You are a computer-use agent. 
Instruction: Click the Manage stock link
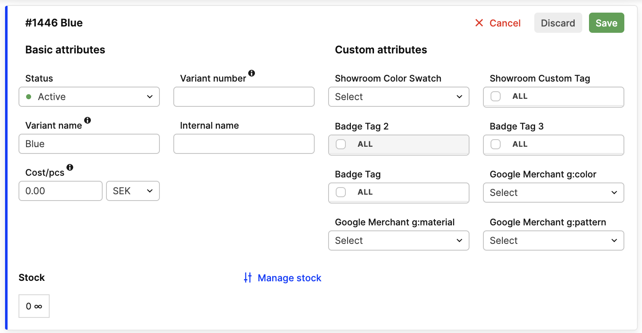click(x=289, y=278)
